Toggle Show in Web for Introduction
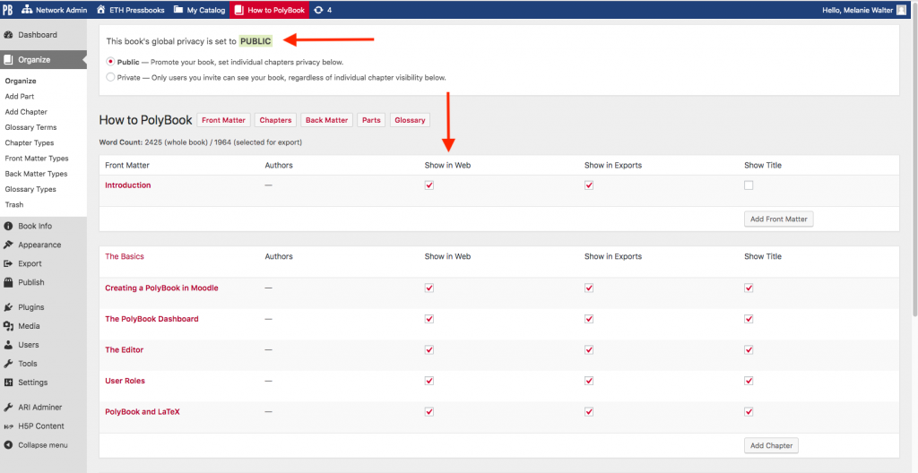Viewport: 918px width, 473px height. click(x=429, y=185)
